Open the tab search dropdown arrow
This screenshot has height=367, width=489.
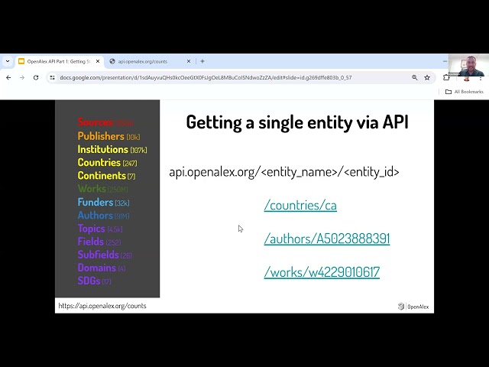coord(8,61)
